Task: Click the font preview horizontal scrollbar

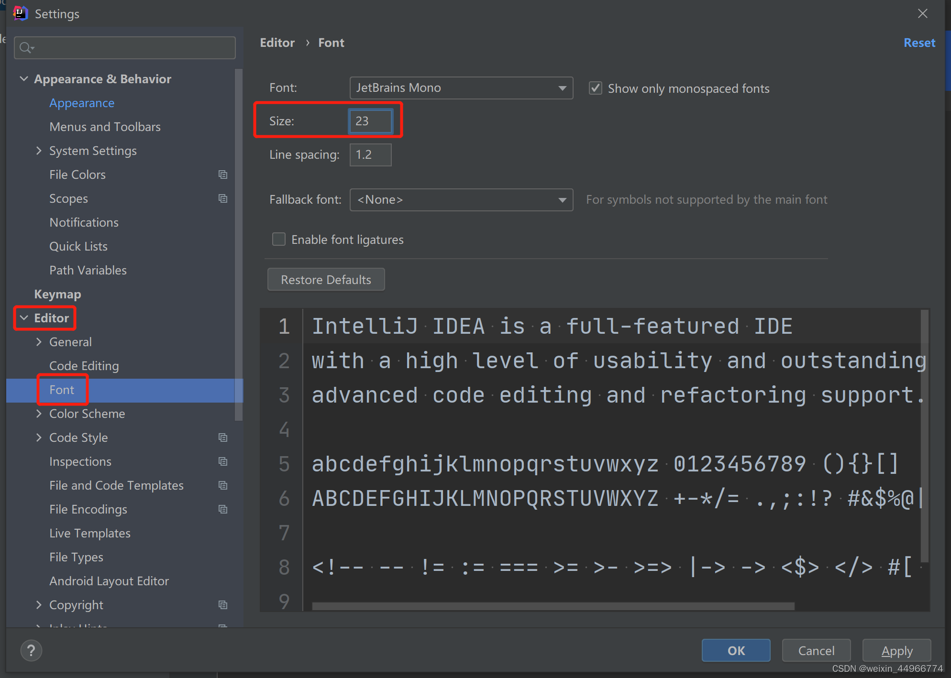Action: [553, 606]
